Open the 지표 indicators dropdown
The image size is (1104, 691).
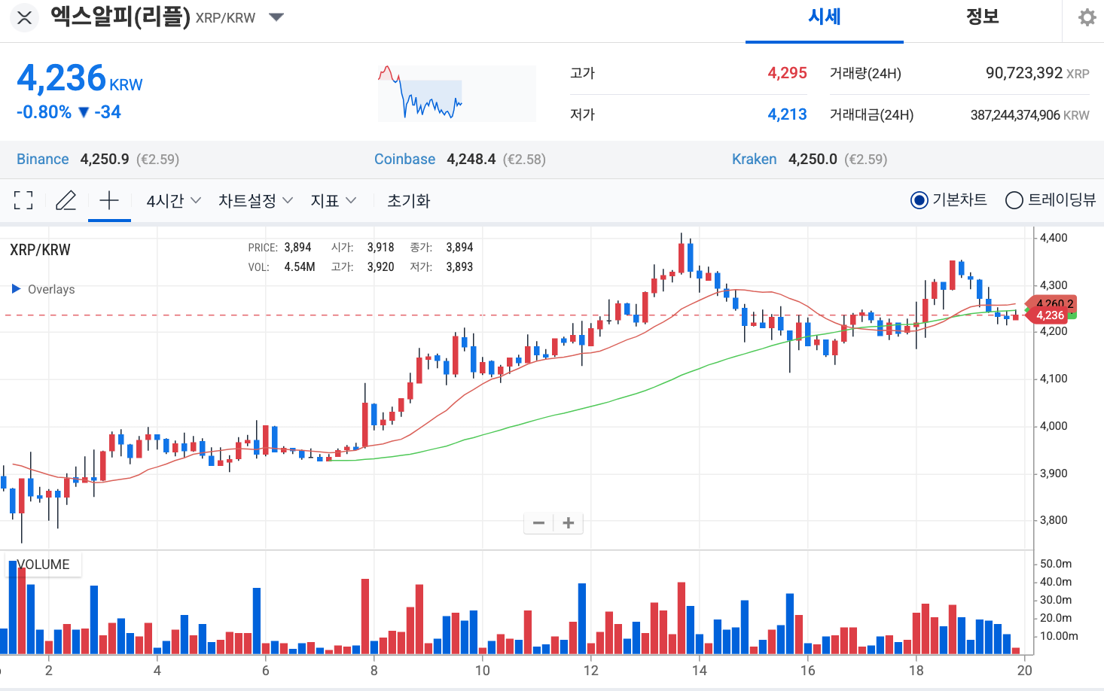[x=333, y=200]
